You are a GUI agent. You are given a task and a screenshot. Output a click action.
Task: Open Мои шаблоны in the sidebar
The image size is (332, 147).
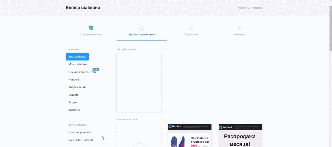77,64
